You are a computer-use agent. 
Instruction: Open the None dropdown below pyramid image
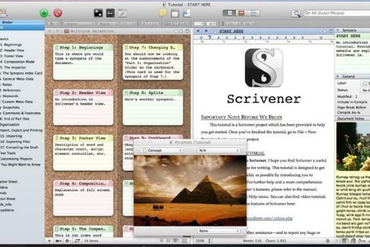(x=219, y=231)
